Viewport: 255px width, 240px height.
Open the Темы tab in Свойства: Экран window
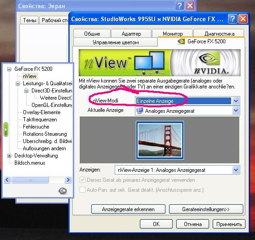(x=29, y=20)
